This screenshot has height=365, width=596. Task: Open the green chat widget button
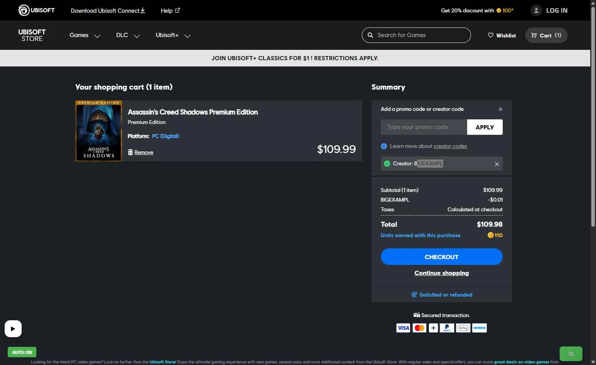571,353
